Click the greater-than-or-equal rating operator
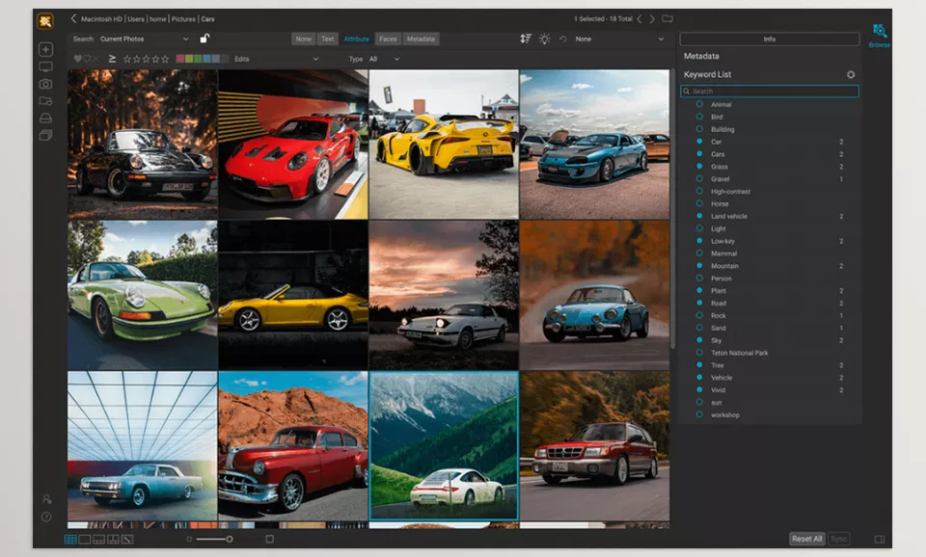 pos(112,59)
